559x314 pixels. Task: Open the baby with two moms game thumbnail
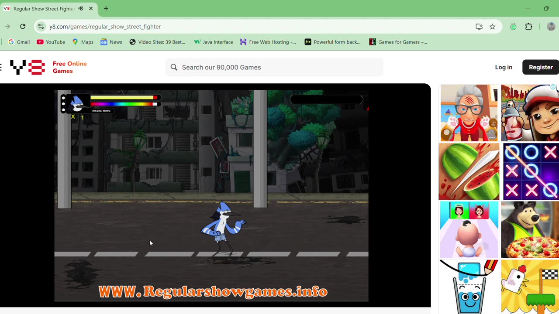pyautogui.click(x=469, y=230)
